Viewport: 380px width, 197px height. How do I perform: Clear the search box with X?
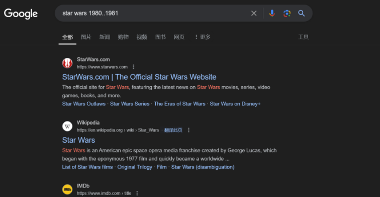(x=254, y=14)
